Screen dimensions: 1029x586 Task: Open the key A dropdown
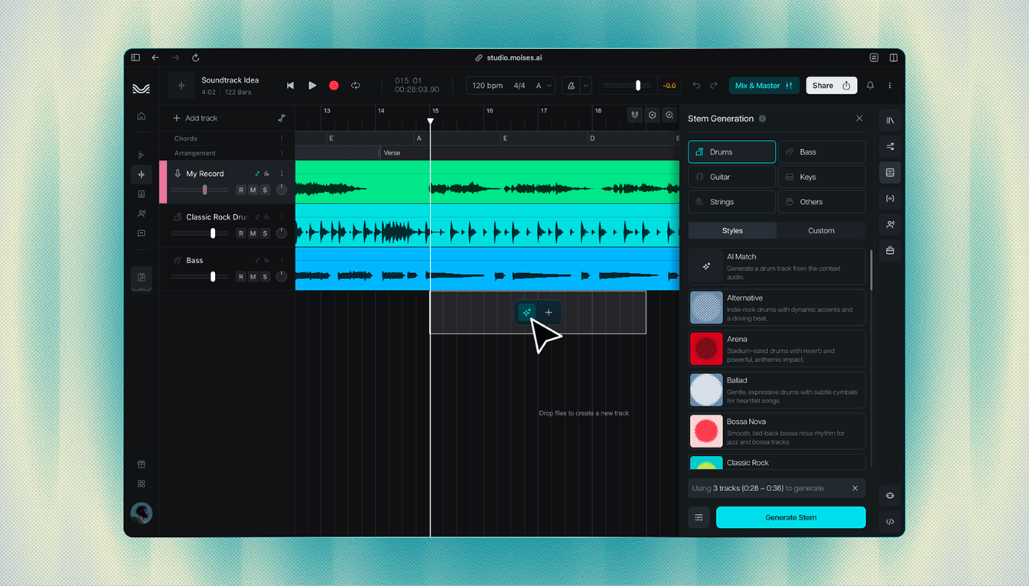(x=543, y=86)
